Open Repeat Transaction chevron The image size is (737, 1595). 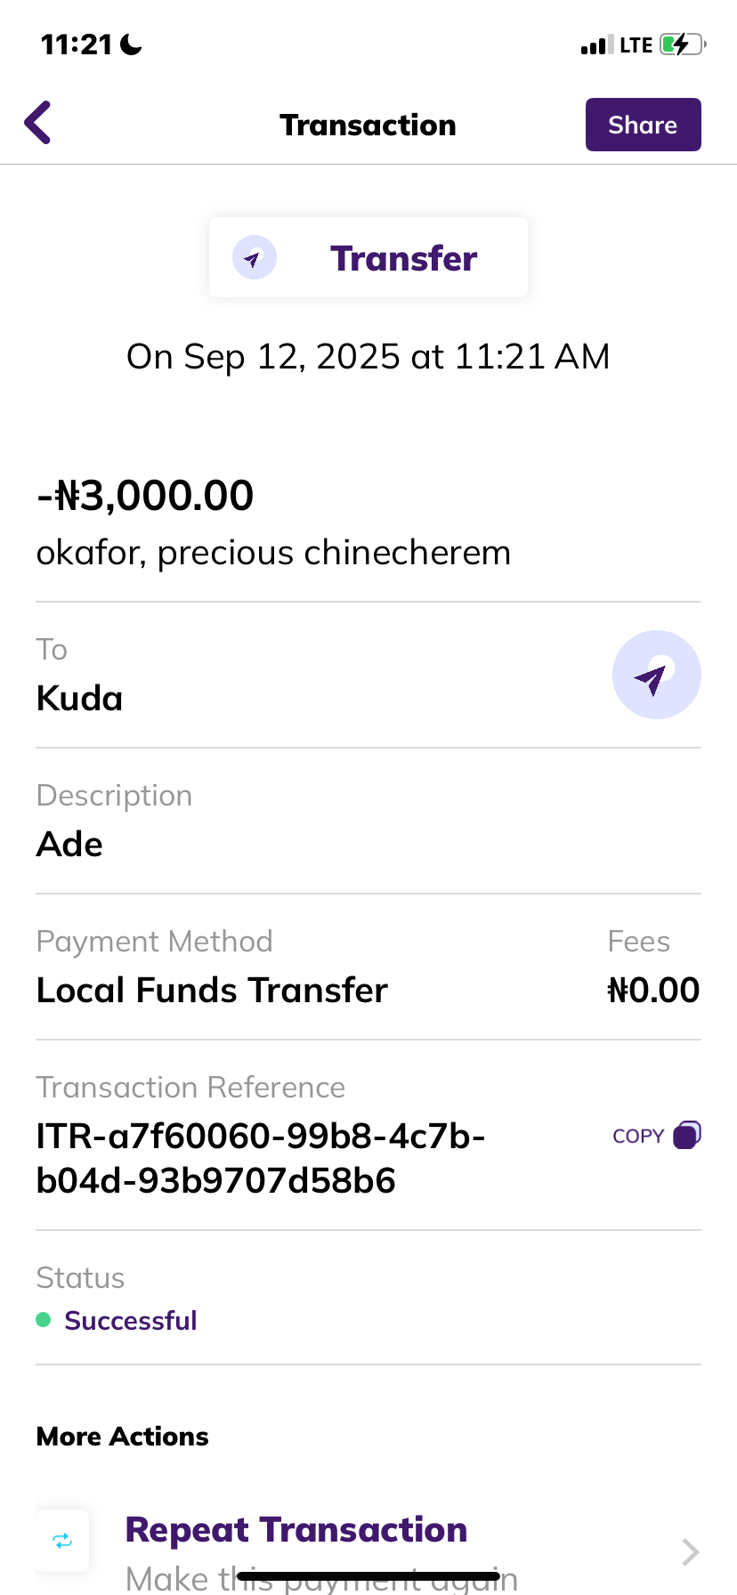pyautogui.click(x=689, y=1551)
